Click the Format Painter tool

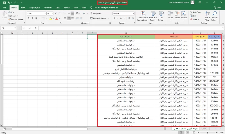16,19
